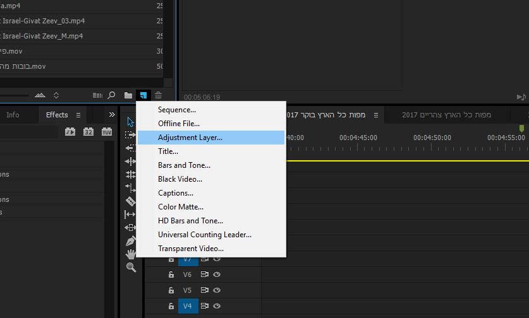
Task: Select the Track Select Backward tool
Action: (130, 148)
